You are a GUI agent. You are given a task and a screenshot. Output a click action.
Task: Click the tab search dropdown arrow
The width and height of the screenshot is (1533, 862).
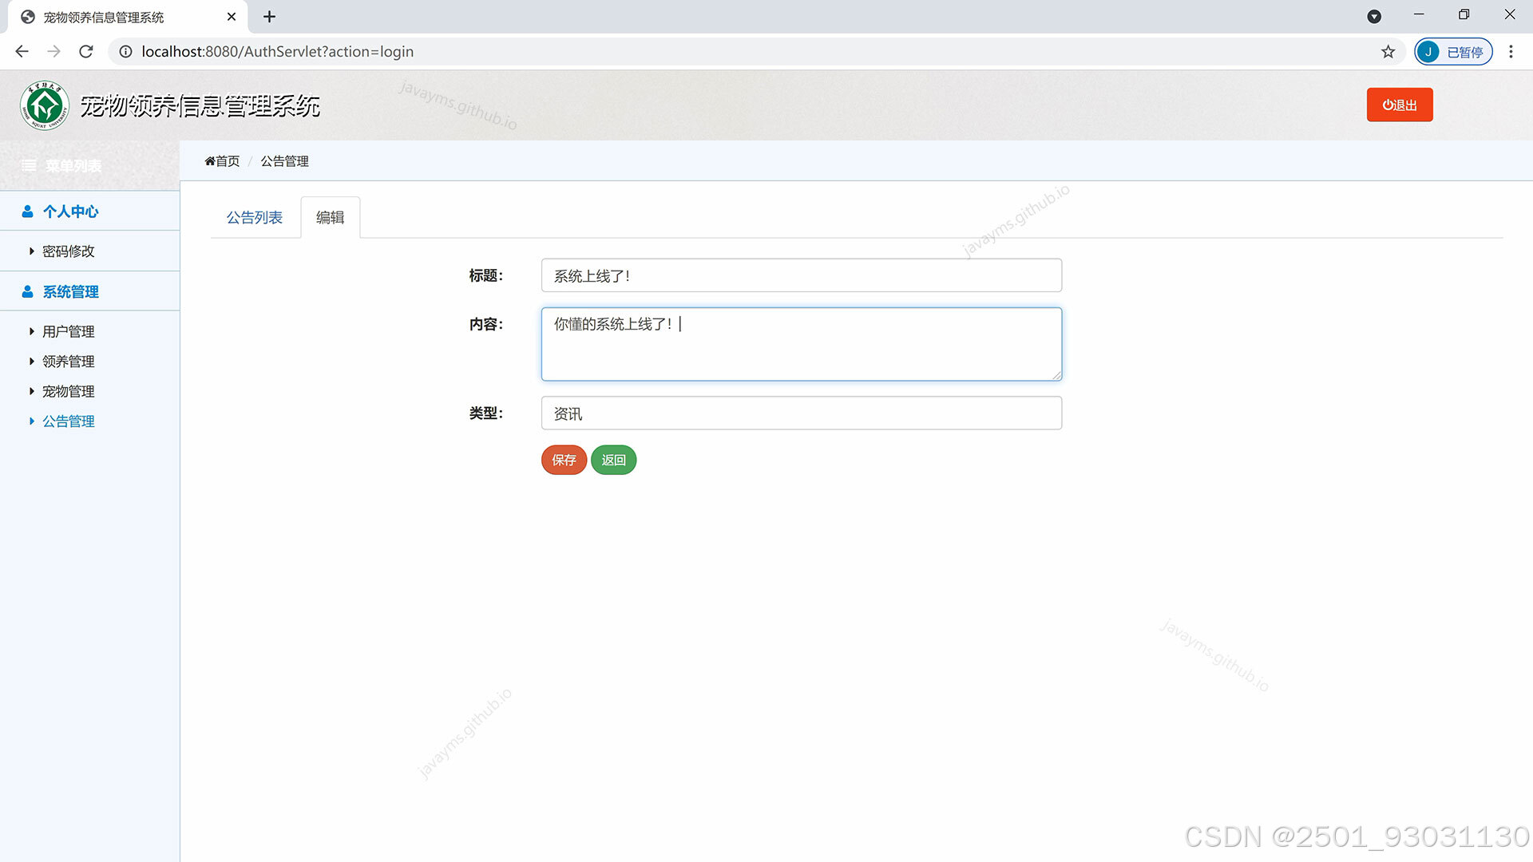pyautogui.click(x=1374, y=17)
